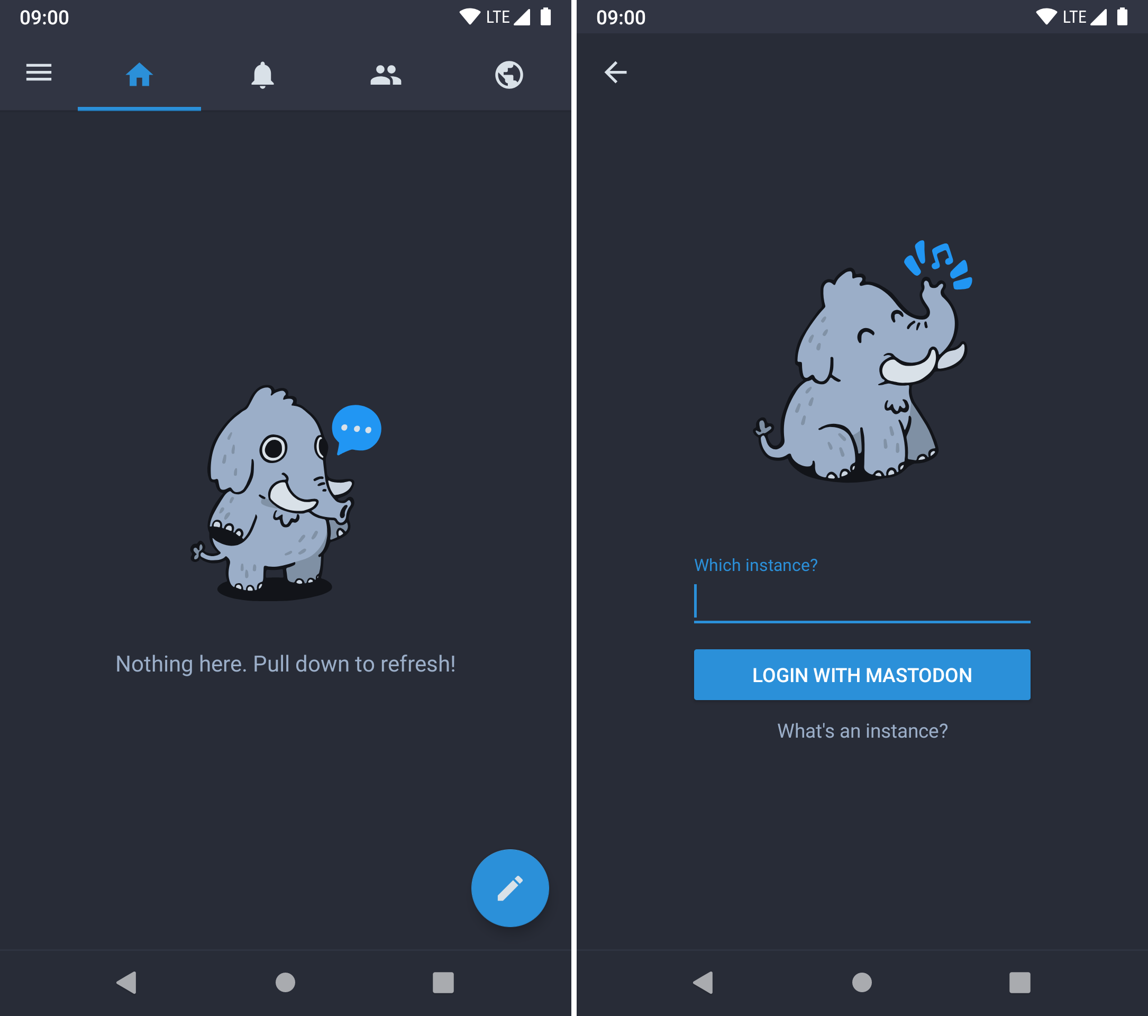Screen dimensions: 1148x1016
Task: Open the hamburger navigation drawer menu
Action: (x=39, y=73)
